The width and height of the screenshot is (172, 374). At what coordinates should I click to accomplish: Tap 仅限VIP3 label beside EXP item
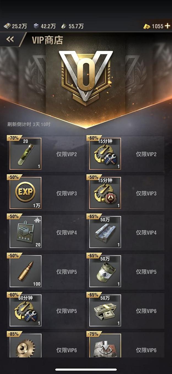(x=67, y=193)
